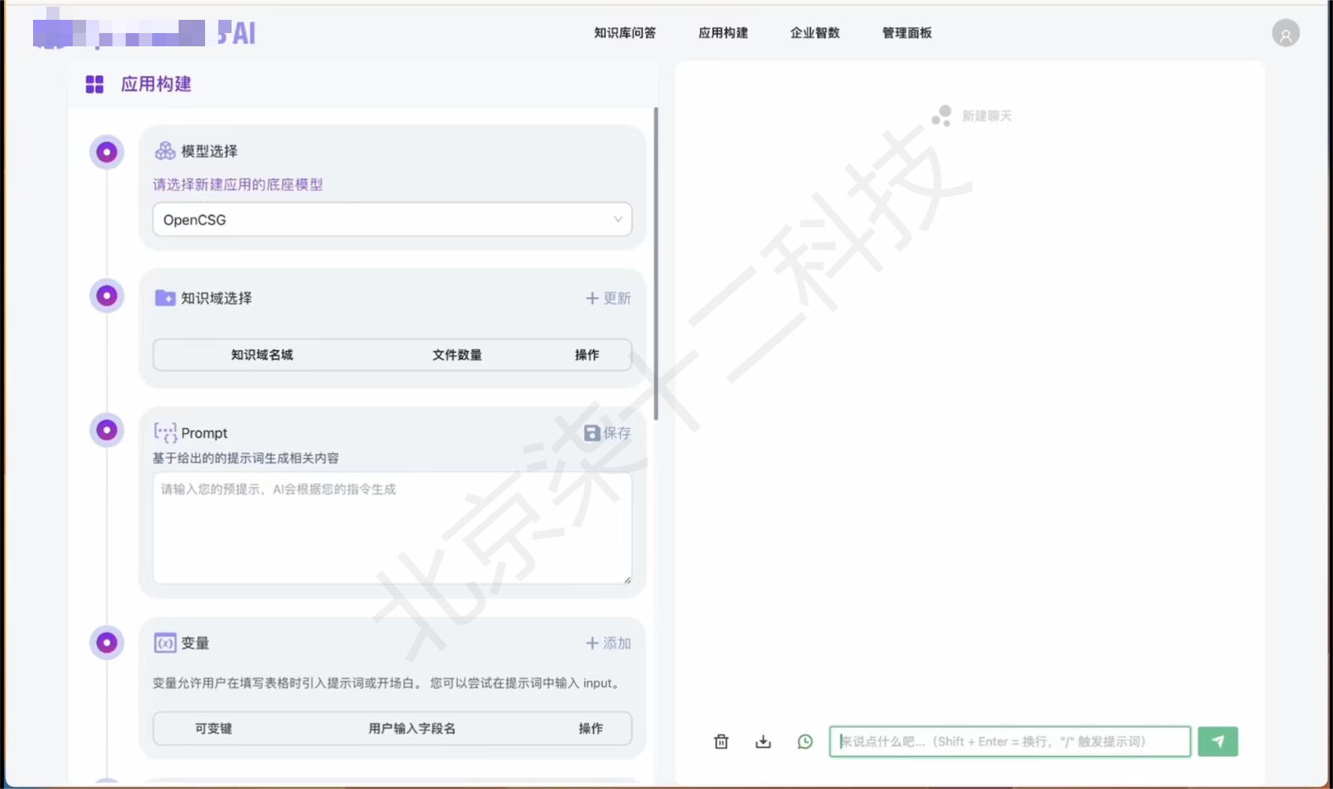
Task: Click the 可变键 column header
Action: coord(213,728)
